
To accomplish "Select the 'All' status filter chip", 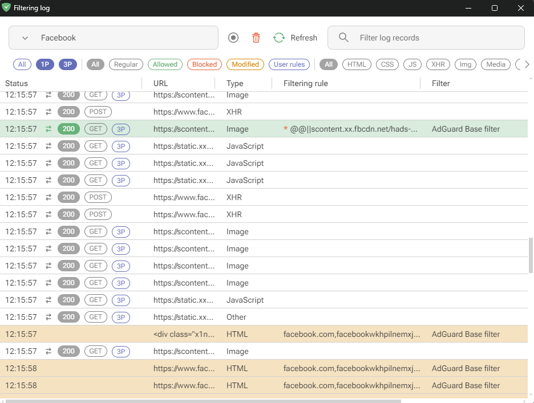I will (x=95, y=64).
